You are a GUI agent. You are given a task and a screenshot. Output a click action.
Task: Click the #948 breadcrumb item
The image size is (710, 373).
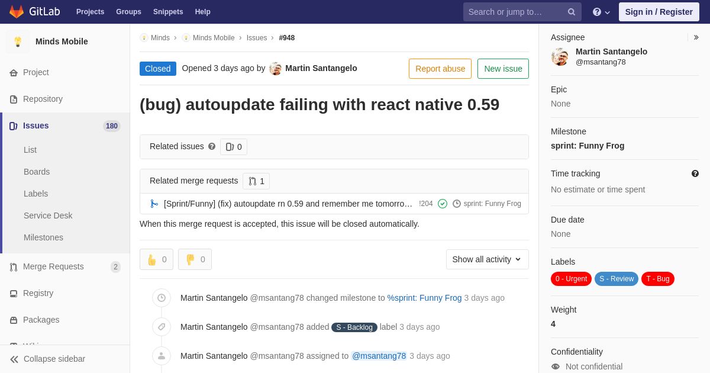[287, 38]
